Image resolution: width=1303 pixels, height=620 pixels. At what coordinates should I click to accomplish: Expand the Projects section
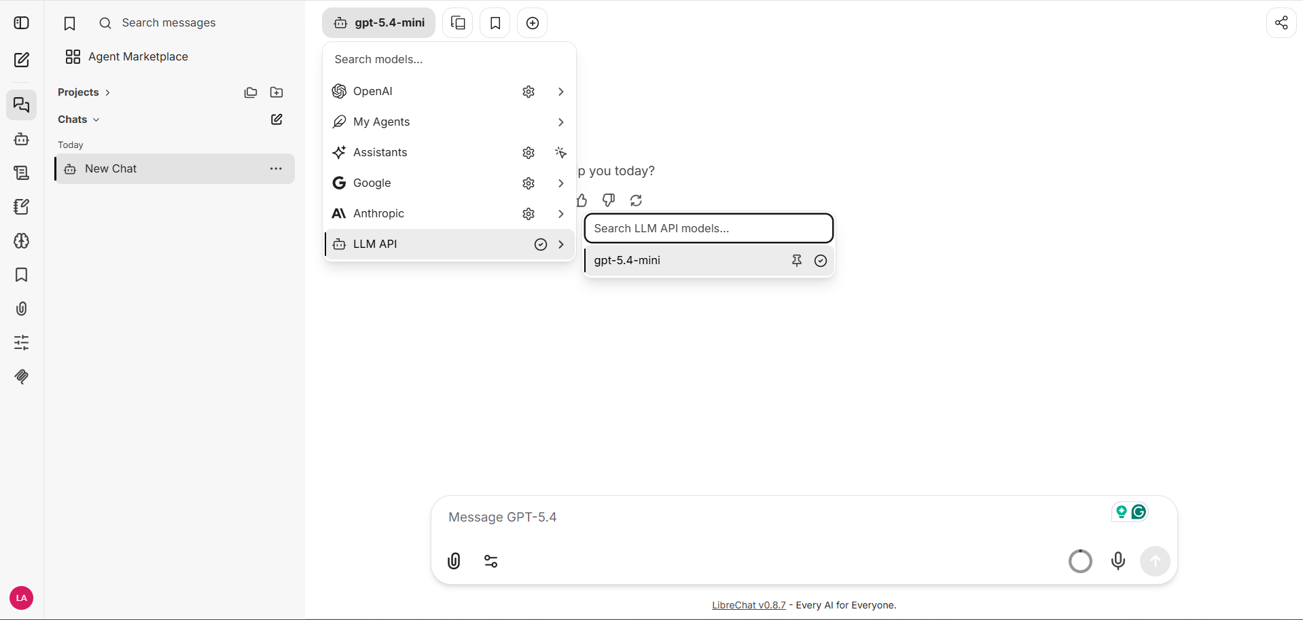(x=84, y=92)
